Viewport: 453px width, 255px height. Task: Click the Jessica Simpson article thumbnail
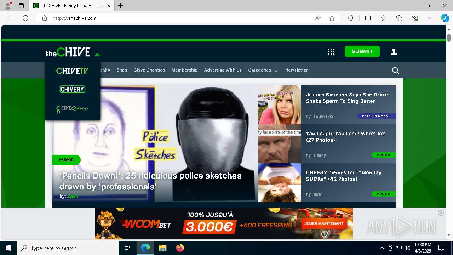[x=280, y=105]
